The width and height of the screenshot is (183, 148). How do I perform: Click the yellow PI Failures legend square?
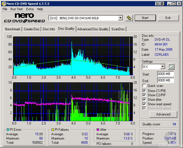point(52,130)
